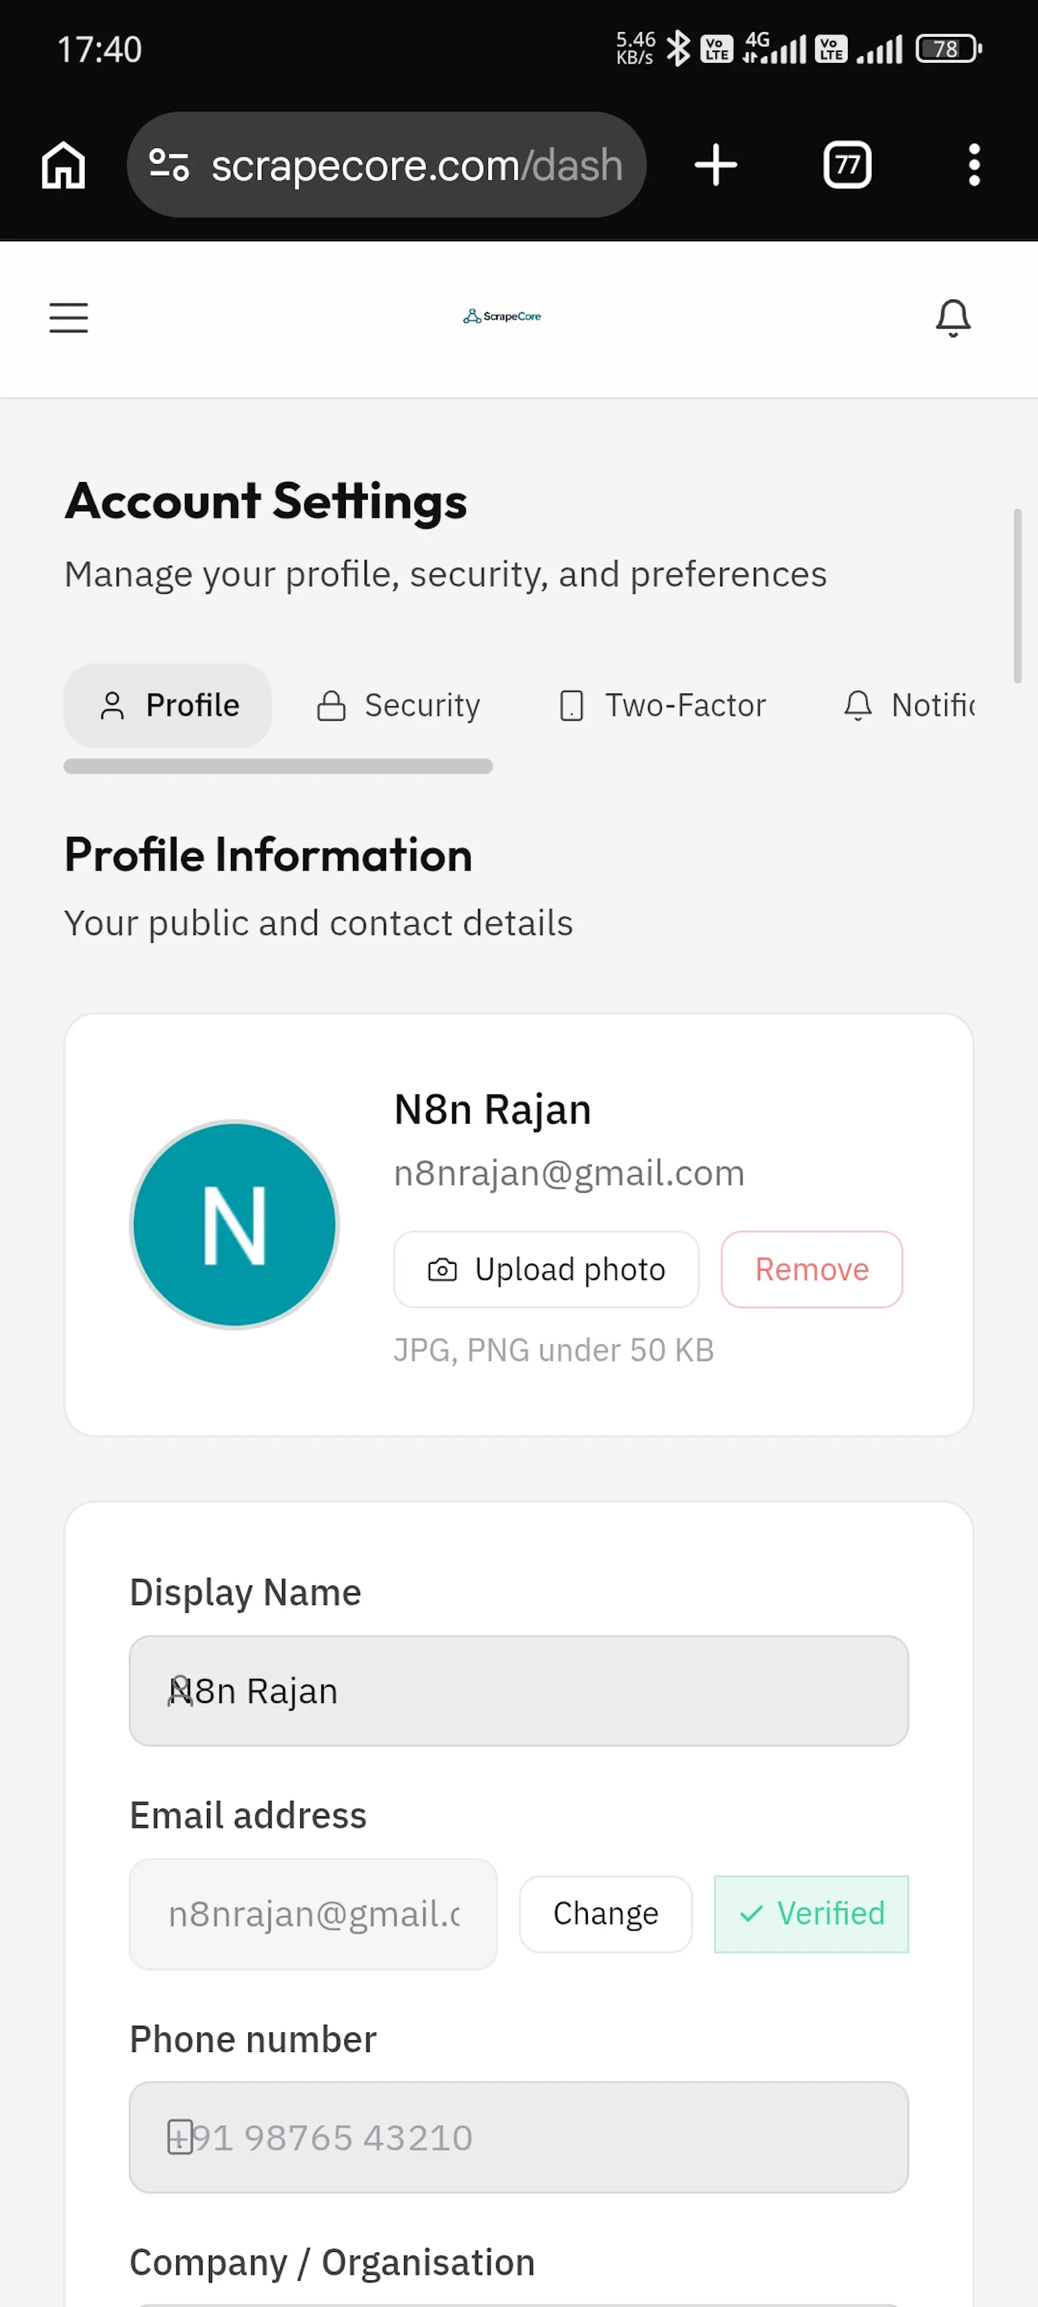Open a new browser tab
Screen dimensions: 1038x2307
point(716,165)
